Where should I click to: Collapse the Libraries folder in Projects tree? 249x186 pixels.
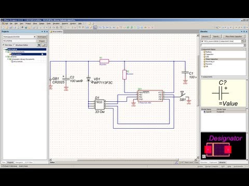click(6, 57)
